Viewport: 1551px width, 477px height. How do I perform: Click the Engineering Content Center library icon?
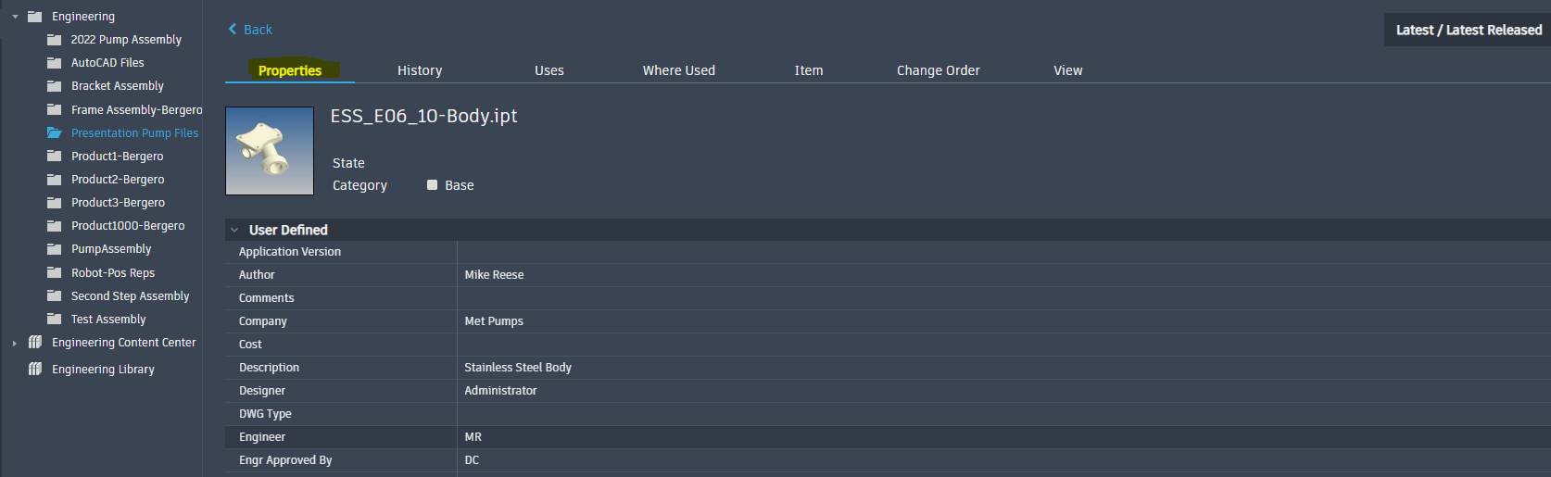(x=35, y=343)
